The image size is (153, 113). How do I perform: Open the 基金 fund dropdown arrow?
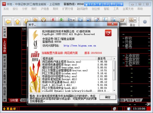click(135, 20)
